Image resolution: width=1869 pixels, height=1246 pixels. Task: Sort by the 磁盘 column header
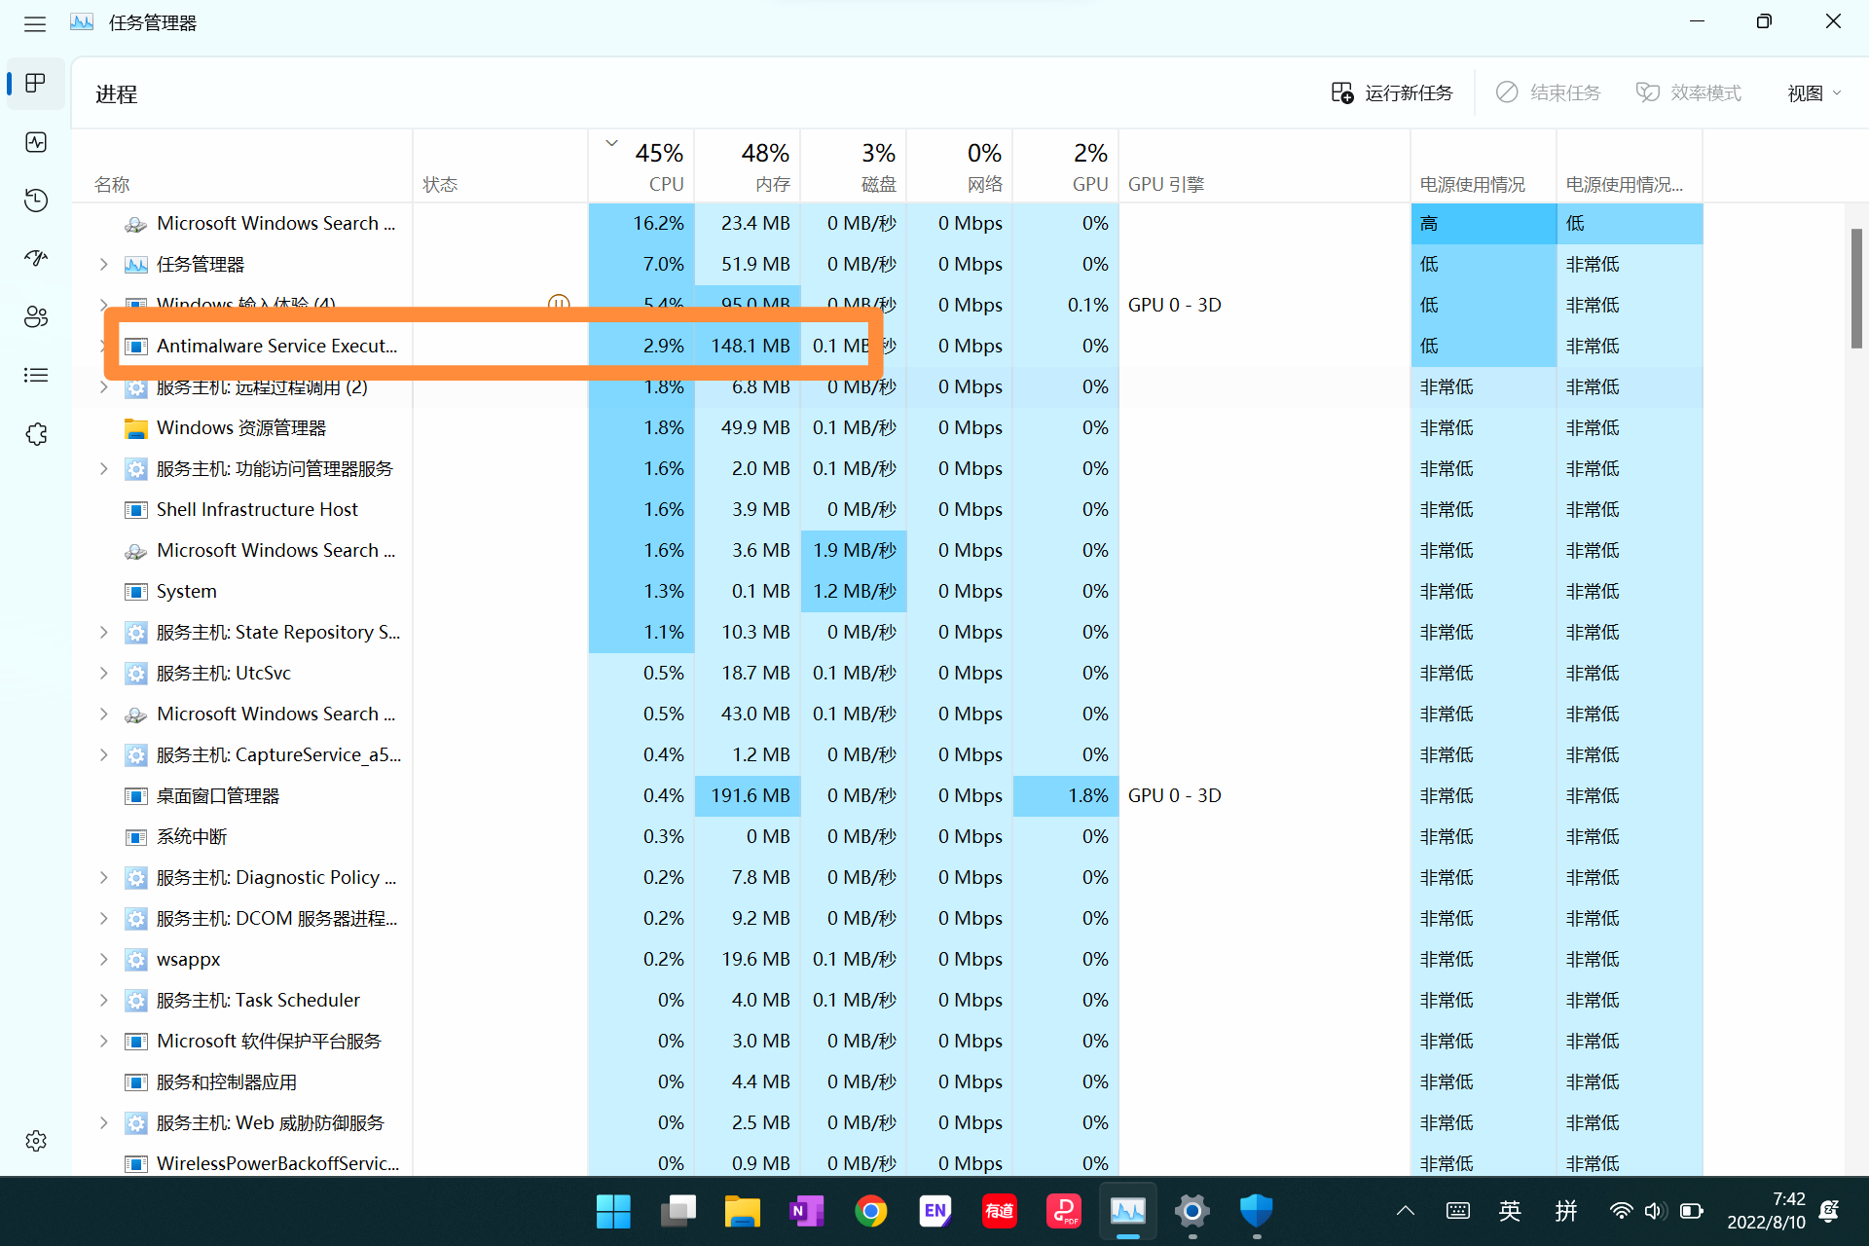click(x=854, y=165)
